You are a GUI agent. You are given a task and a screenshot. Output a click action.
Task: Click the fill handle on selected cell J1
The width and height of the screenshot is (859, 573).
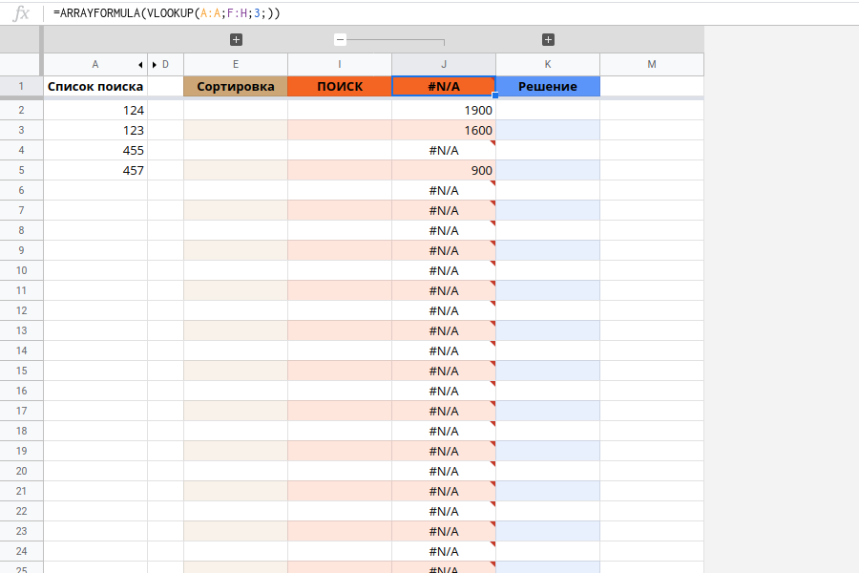pyautogui.click(x=495, y=95)
